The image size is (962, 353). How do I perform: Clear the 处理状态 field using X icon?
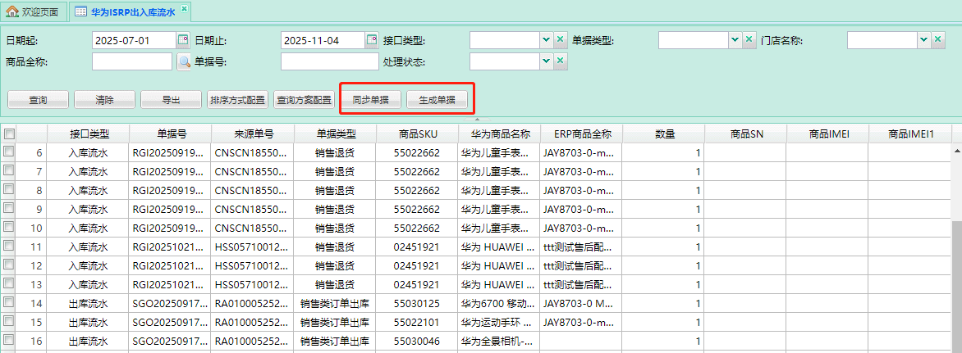coord(561,61)
